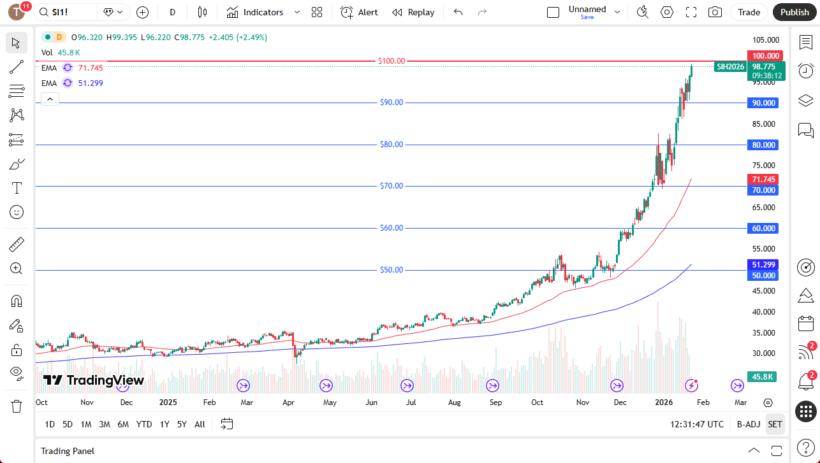The image size is (820, 463).
Task: Open the layout setup square icon
Action: pyautogui.click(x=553, y=12)
